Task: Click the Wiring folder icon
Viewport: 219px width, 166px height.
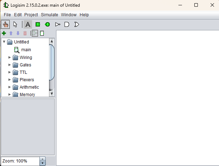Action: (x=16, y=57)
